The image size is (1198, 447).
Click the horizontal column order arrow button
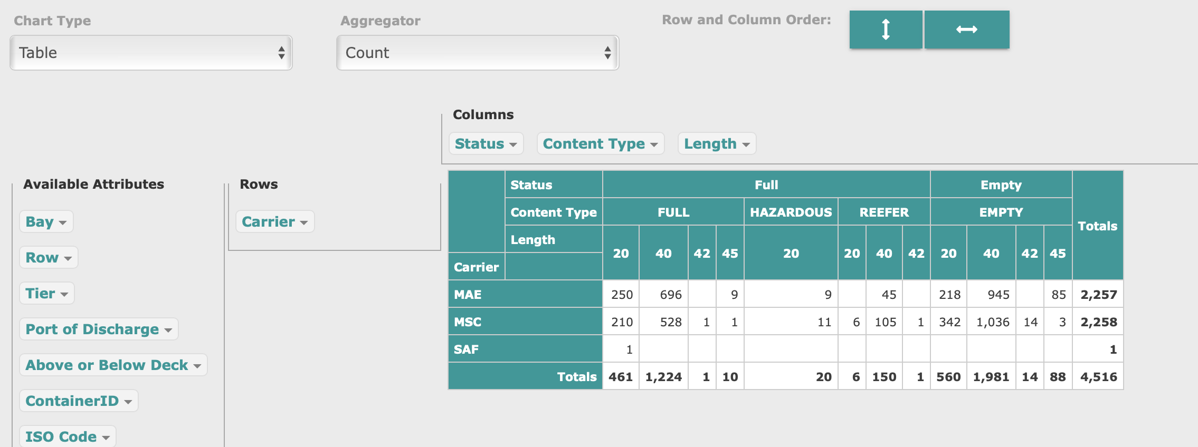click(966, 30)
